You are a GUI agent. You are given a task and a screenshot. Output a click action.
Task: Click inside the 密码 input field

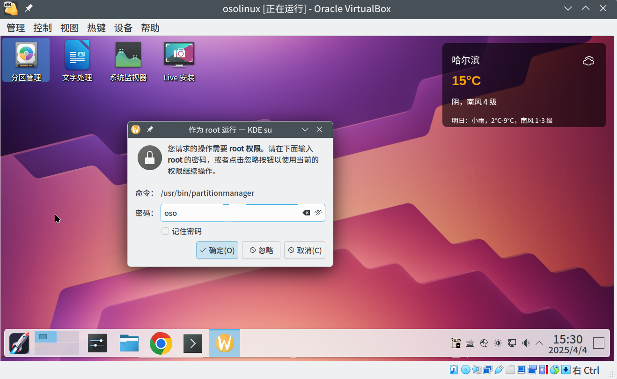(x=229, y=213)
